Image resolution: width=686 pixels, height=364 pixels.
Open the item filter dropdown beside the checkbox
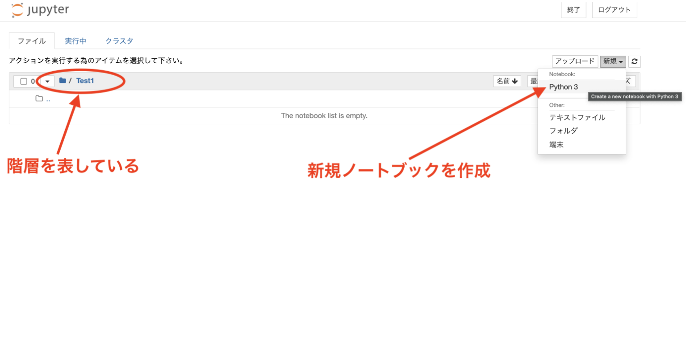tap(47, 81)
